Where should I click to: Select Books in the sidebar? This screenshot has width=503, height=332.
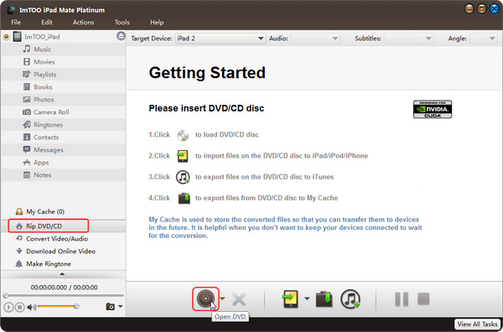click(x=63, y=87)
